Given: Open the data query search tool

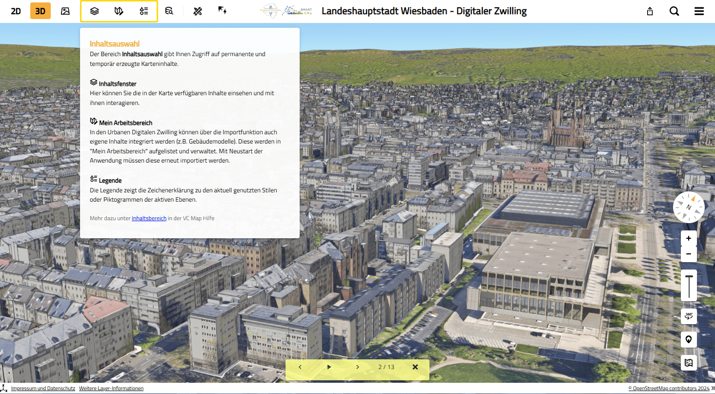Looking at the screenshot, I should (169, 11).
